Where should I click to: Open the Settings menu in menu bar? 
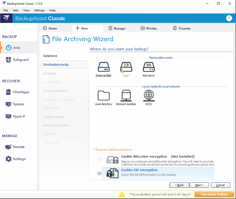pos(39,10)
